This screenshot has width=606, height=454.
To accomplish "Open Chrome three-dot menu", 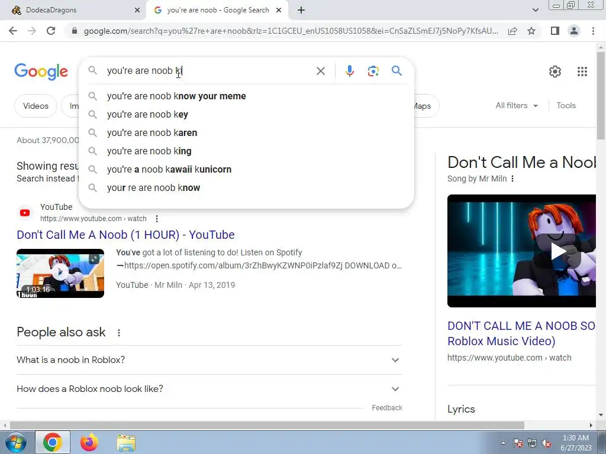I will click(593, 31).
